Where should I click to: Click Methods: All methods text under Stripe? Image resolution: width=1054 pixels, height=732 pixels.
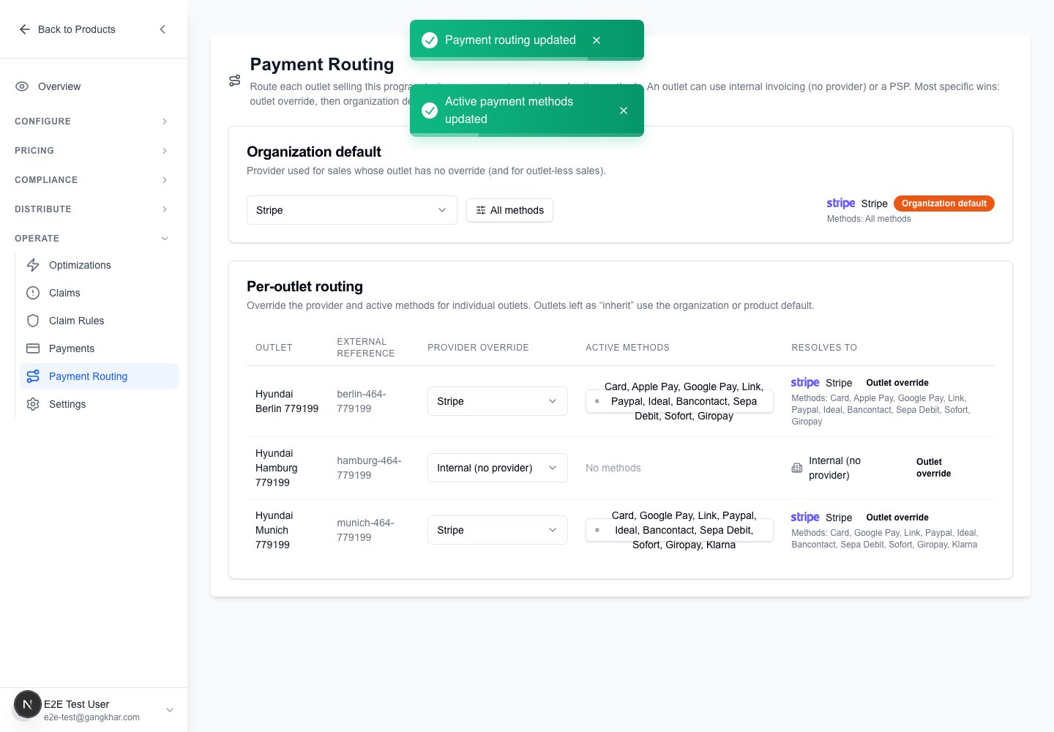pos(869,219)
